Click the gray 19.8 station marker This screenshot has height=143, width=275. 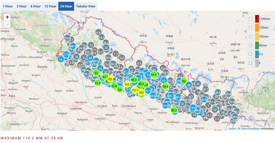point(228,94)
